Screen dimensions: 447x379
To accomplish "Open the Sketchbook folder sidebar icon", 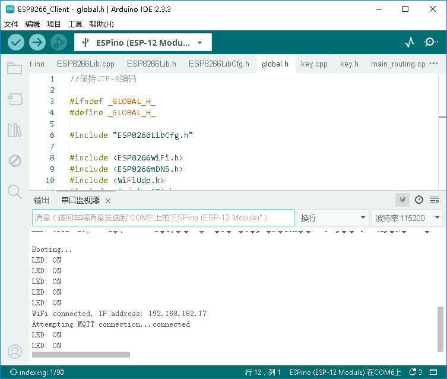I will click(x=14, y=68).
